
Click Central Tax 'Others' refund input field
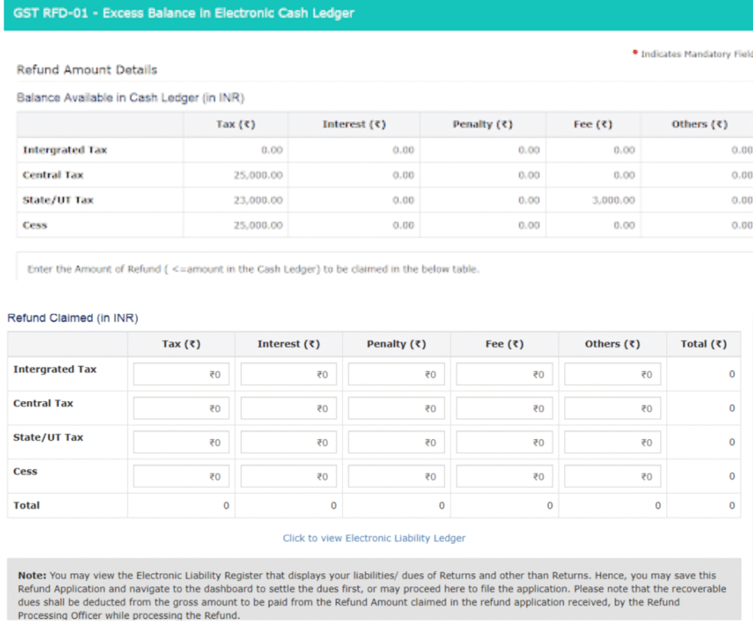613,408
